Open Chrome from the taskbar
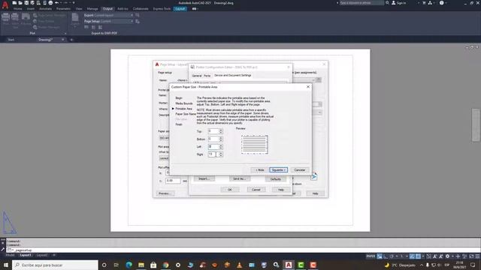 [165, 265]
